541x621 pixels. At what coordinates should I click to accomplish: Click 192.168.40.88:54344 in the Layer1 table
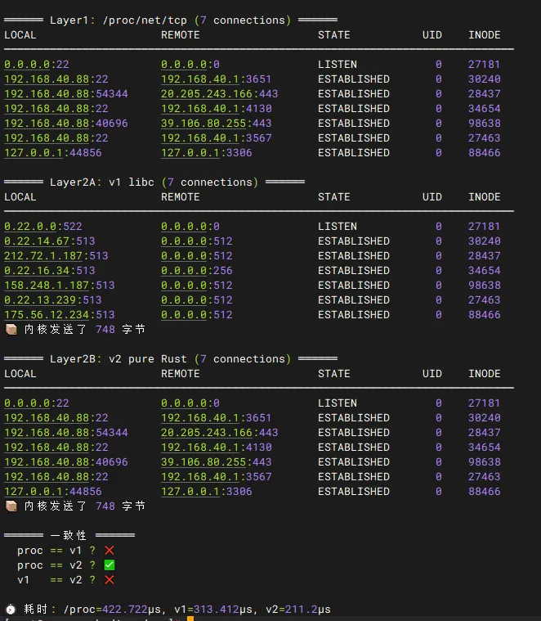[66, 94]
